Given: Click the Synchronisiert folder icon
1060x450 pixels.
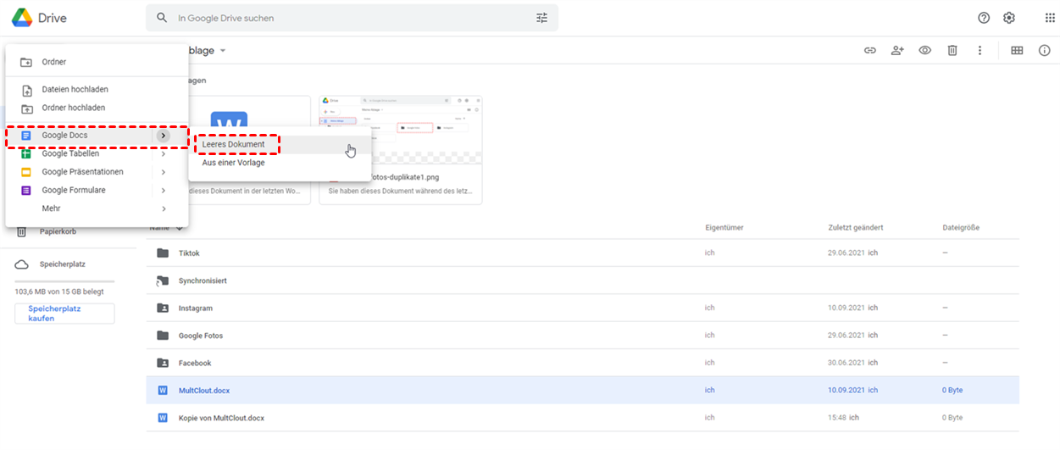Looking at the screenshot, I should point(163,281).
